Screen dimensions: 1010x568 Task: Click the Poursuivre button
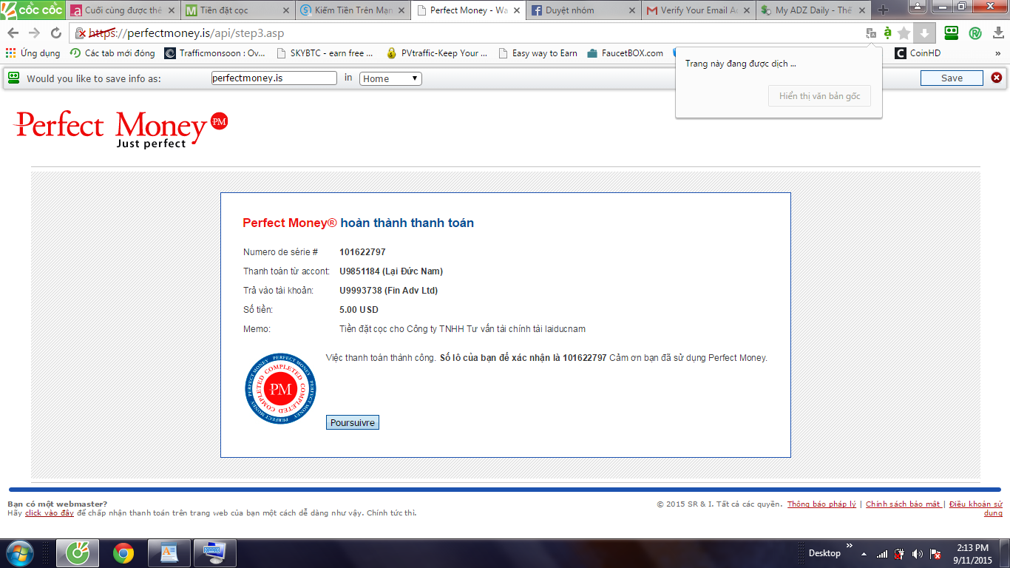[x=353, y=423]
